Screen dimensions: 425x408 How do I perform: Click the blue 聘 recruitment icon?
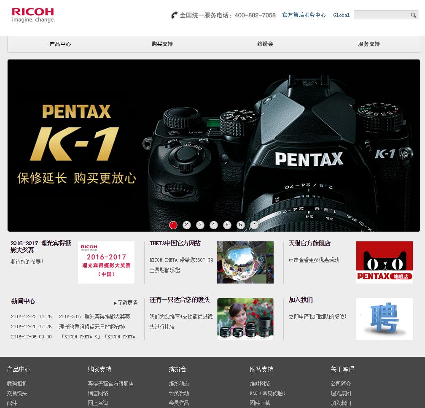point(385,319)
